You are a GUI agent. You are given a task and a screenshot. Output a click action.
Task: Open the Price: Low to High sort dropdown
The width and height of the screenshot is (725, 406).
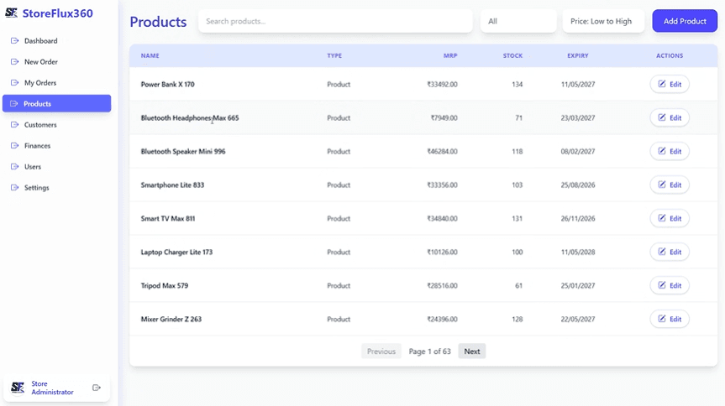click(602, 21)
